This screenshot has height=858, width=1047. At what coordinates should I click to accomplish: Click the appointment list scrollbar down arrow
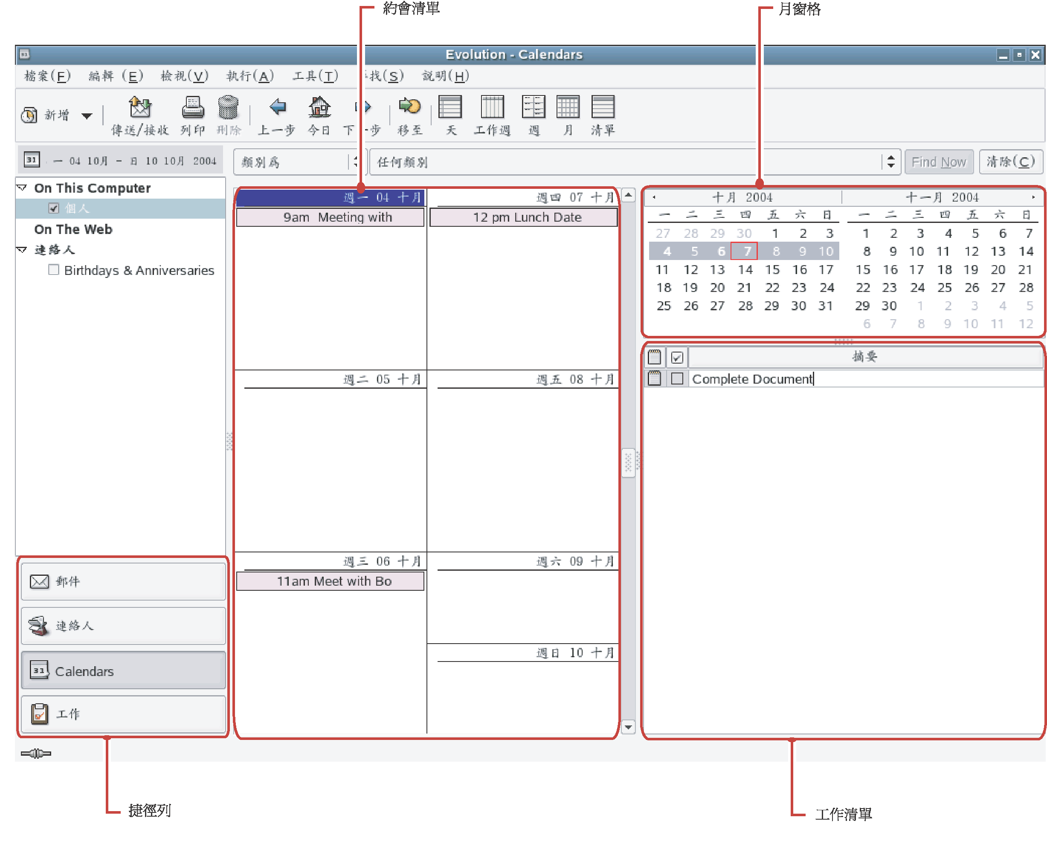[x=628, y=727]
